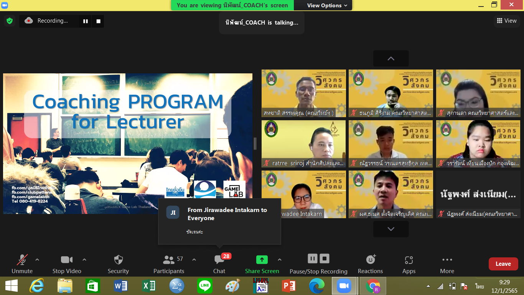This screenshot has height=295, width=524.
Task: Expand the audio options arrow beside Unmute
Action: tap(37, 260)
